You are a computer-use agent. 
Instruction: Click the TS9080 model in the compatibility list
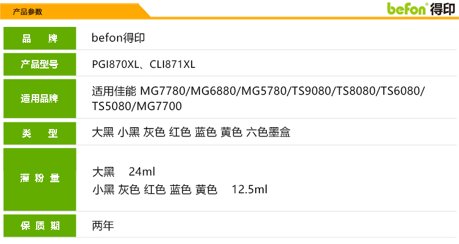pyautogui.click(x=311, y=91)
